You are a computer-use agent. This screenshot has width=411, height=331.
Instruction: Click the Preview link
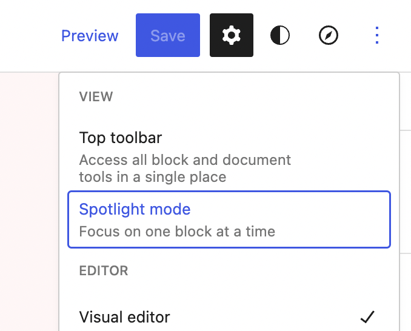(x=90, y=35)
